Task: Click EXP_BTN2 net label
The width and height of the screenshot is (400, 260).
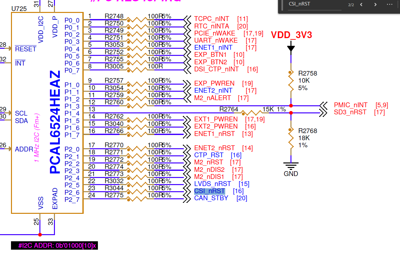Action: click(210, 62)
